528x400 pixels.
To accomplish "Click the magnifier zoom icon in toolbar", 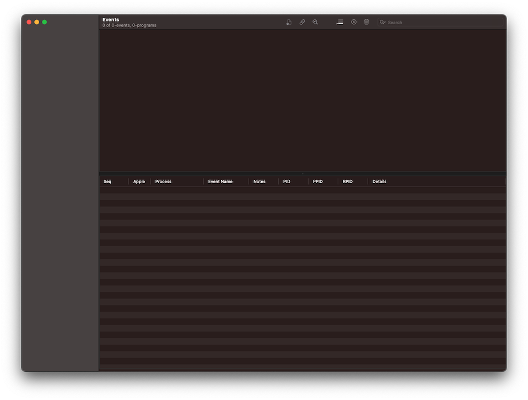I will (315, 22).
